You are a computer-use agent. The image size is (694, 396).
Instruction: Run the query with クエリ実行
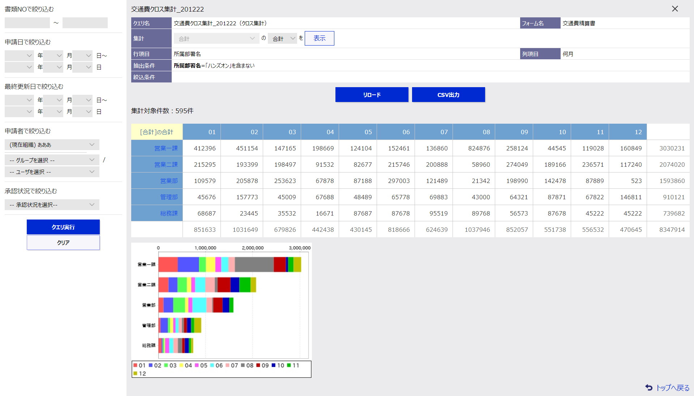pyautogui.click(x=63, y=227)
